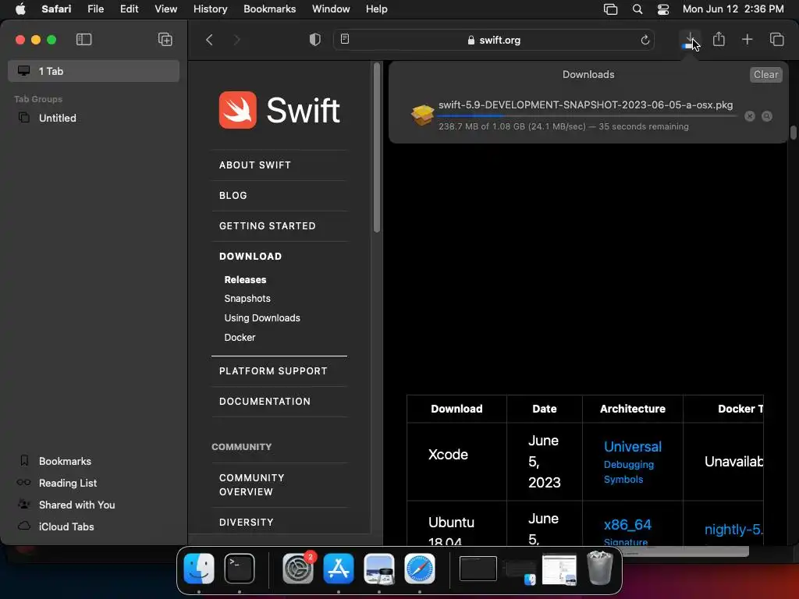Click the pkg file package icon

(422, 115)
